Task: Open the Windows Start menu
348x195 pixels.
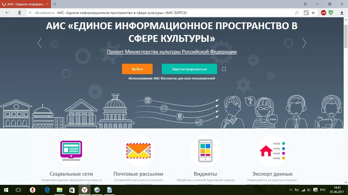Action: click(6, 190)
